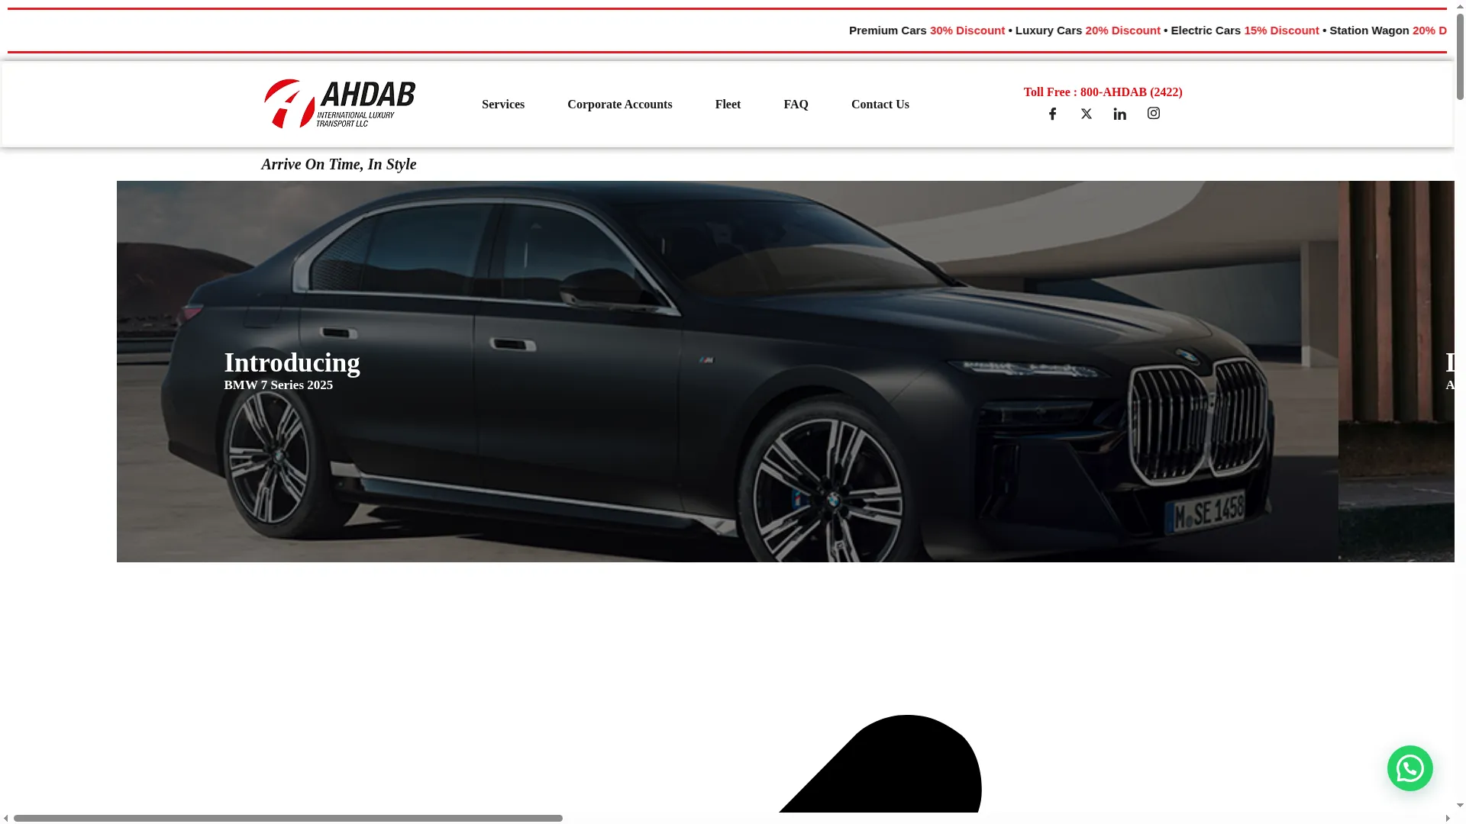The height and width of the screenshot is (824, 1466).
Task: Open the Services menu
Action: (x=503, y=105)
